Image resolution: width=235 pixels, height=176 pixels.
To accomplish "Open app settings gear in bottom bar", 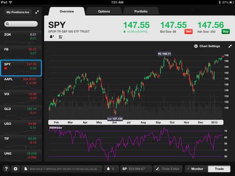I will click(x=15, y=169).
